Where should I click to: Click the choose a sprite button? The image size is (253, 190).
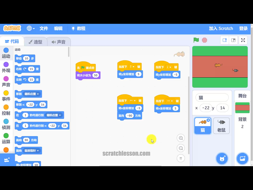(x=222, y=159)
